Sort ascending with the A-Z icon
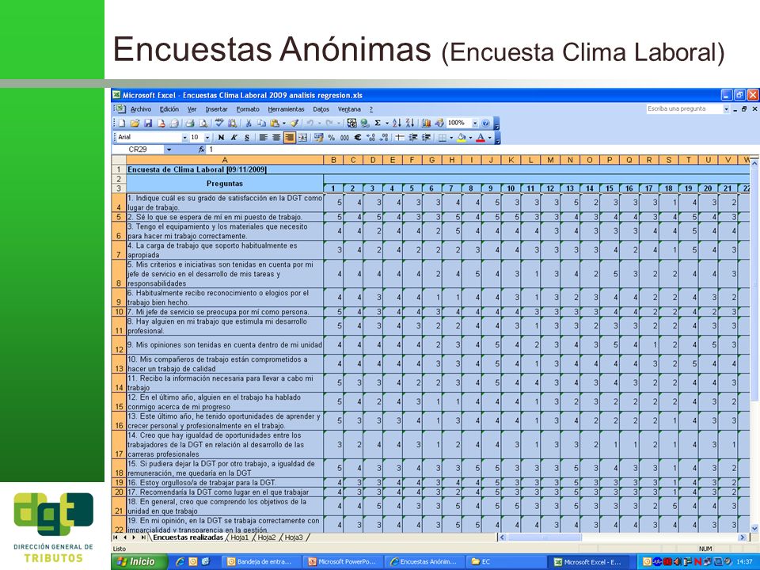 click(397, 123)
